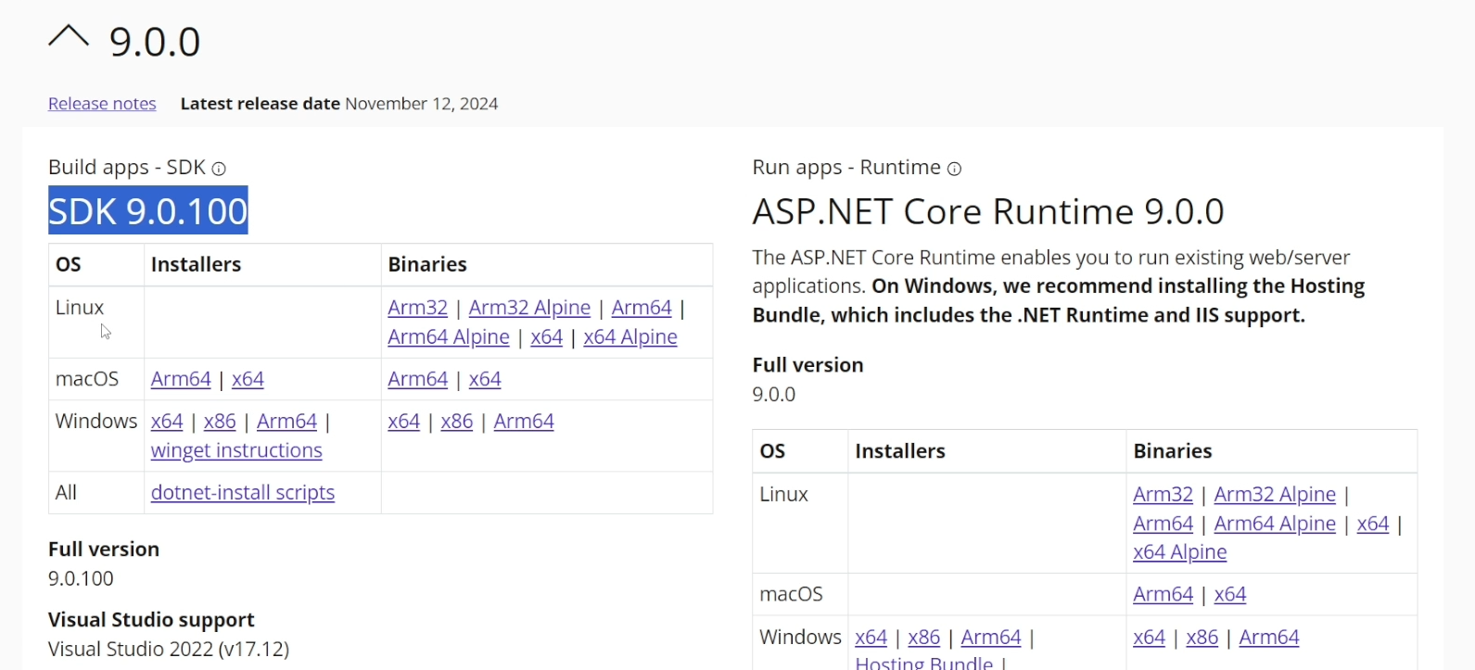Download SDK Windows Arm64 binary

click(524, 422)
